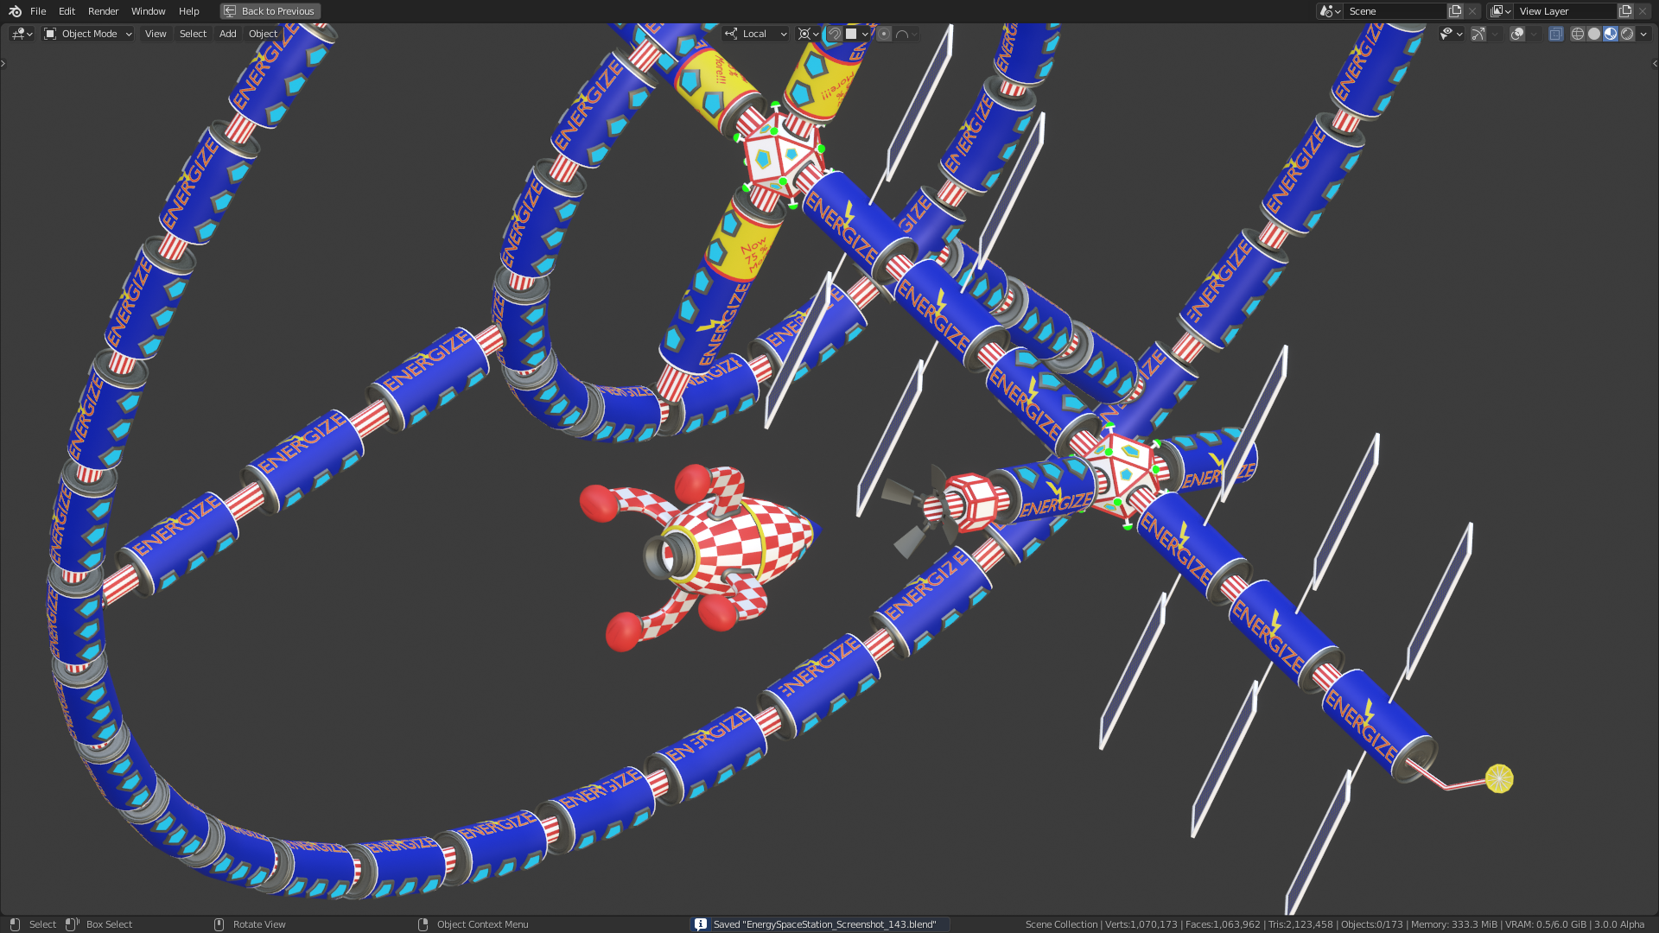1659x933 pixels.
Task: Expand Local transform orientation dropdown
Action: tap(756, 34)
